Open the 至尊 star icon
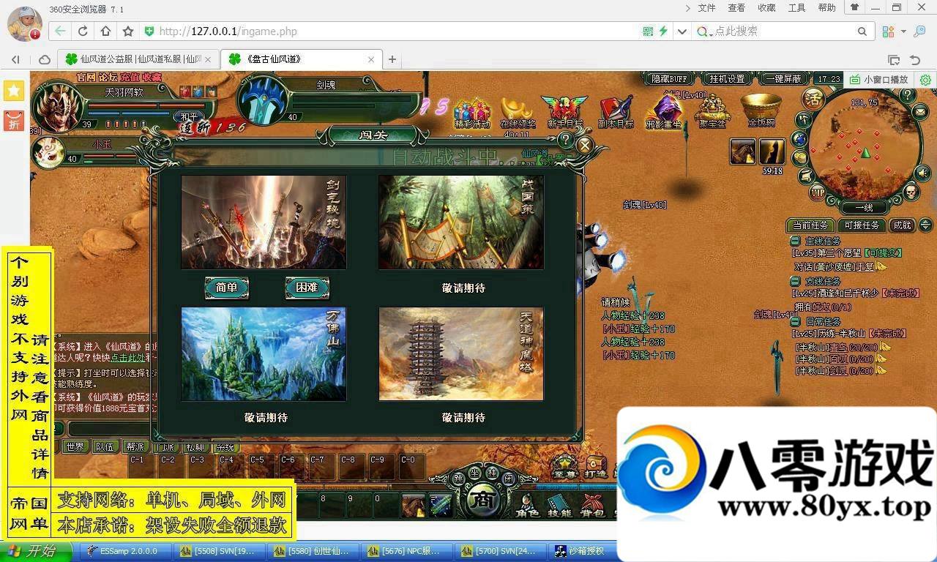Screen dimensions: 937x562 point(564,467)
